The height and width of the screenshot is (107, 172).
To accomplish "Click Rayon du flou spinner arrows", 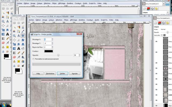I will pyautogui.click(x=52, y=47).
